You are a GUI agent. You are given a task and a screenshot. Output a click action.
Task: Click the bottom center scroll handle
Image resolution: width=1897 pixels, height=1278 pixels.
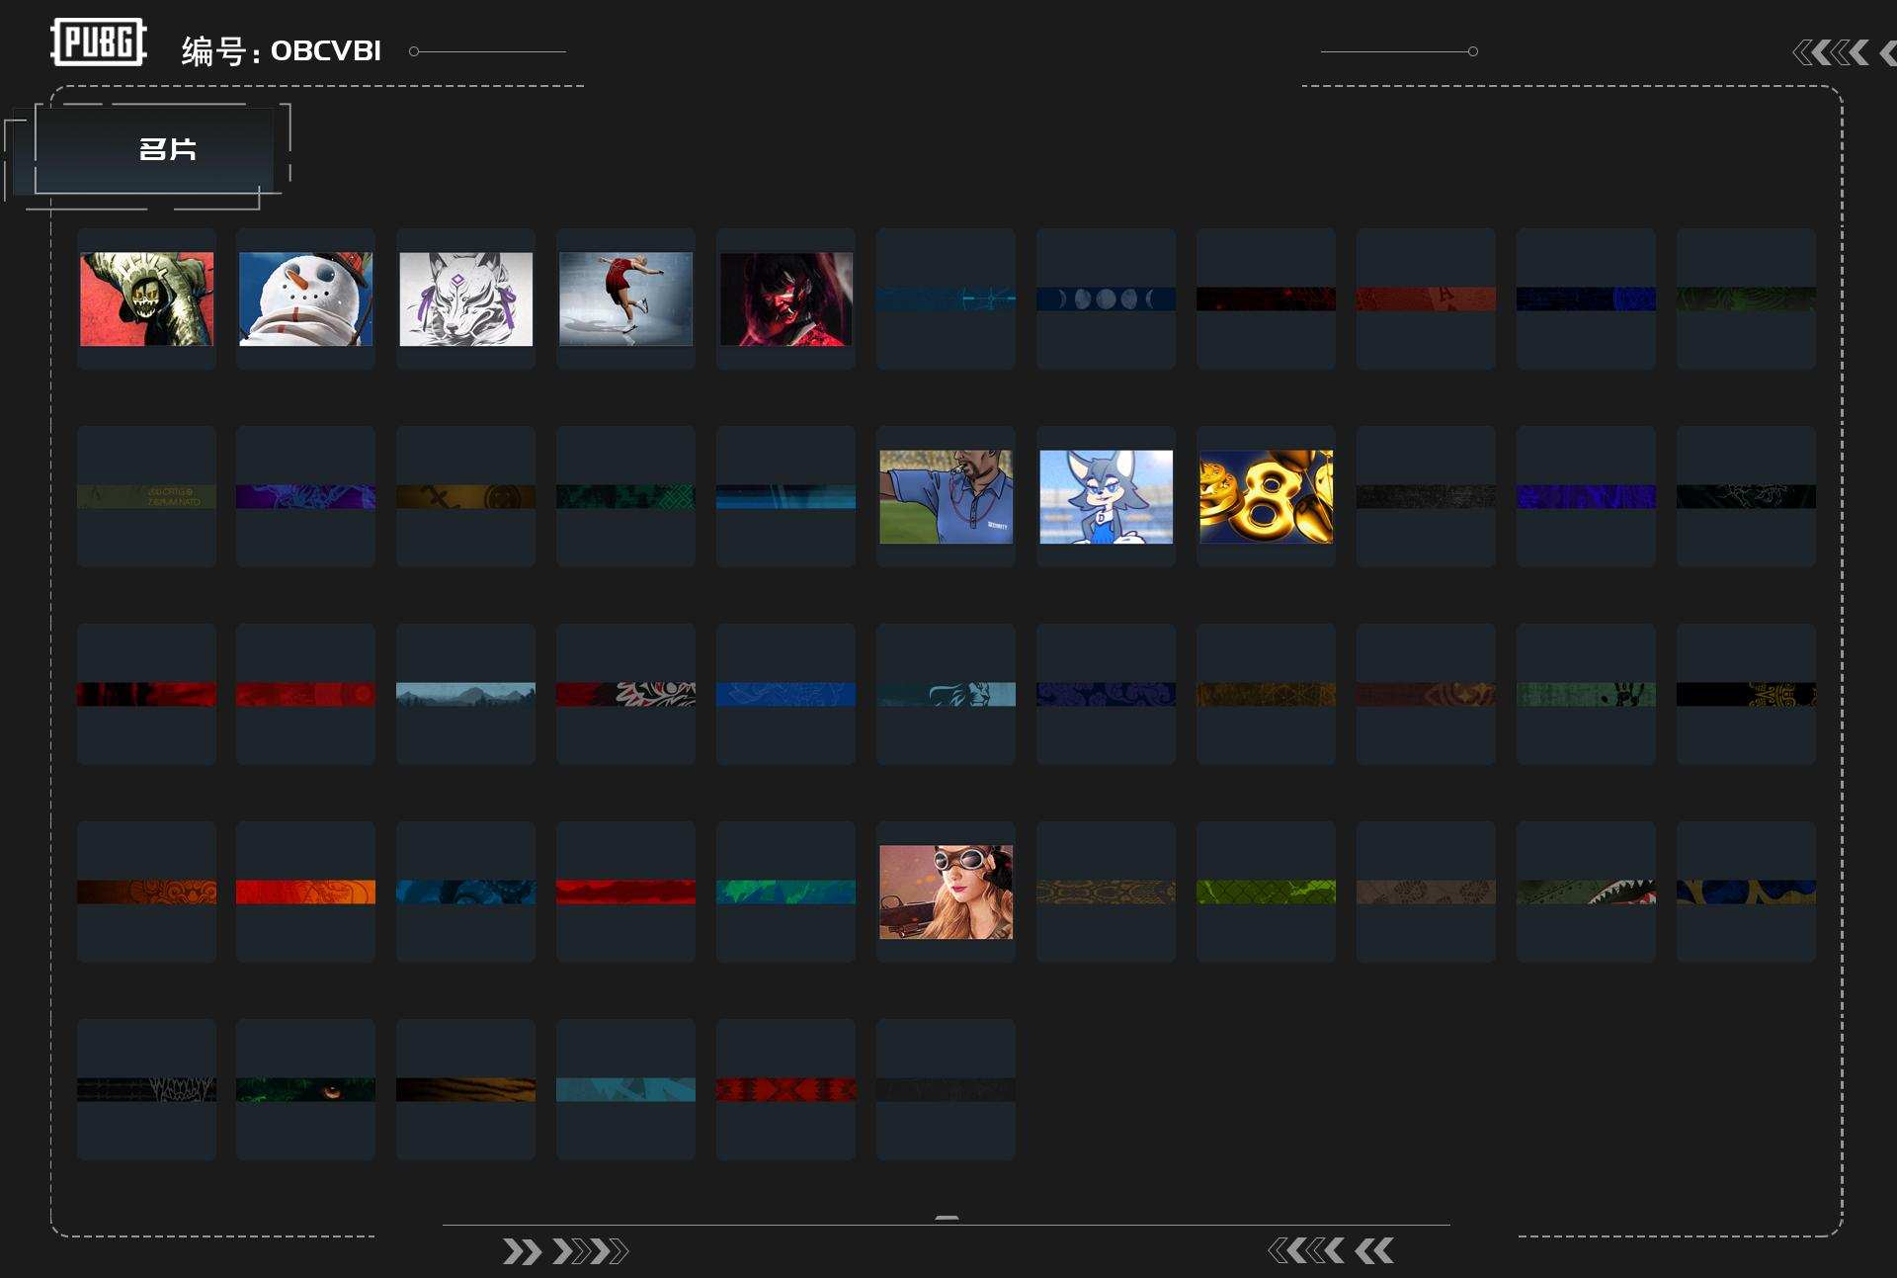click(x=947, y=1218)
